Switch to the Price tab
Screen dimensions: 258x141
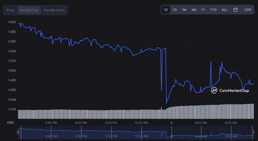10,10
